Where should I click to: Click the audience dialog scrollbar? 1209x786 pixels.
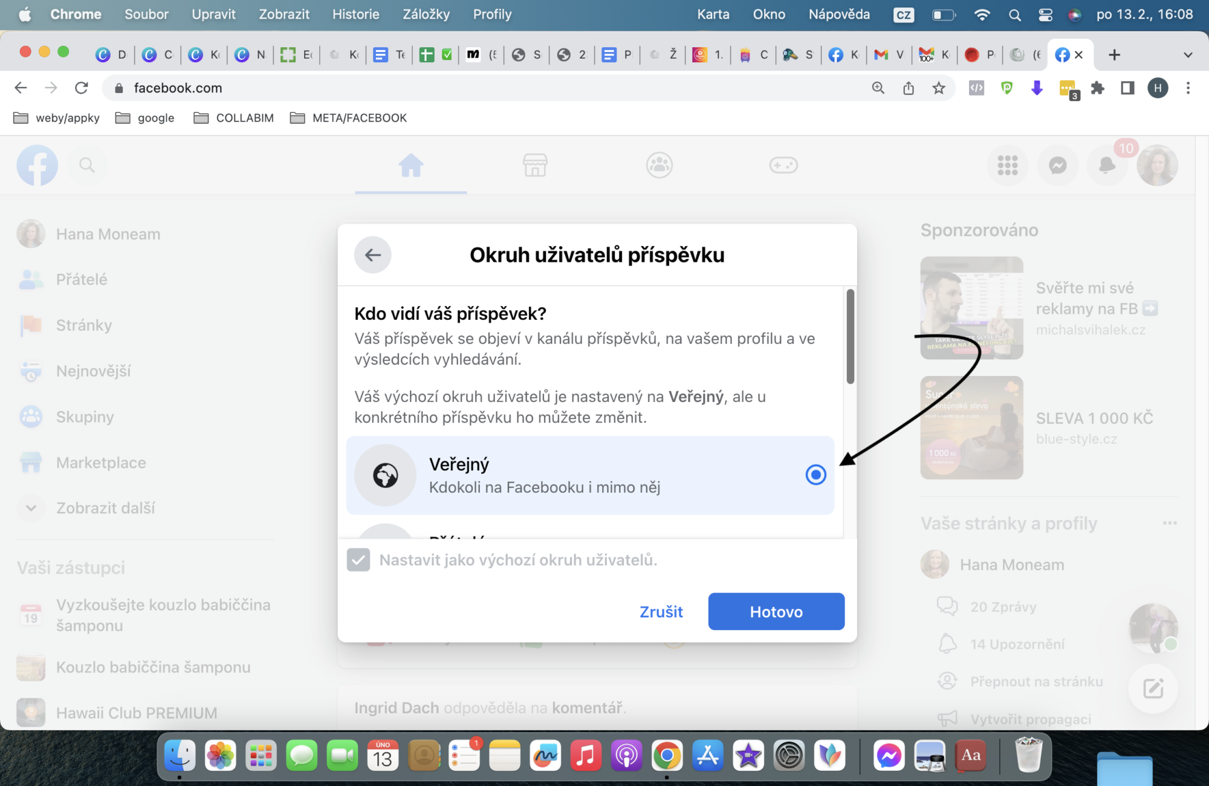click(x=850, y=336)
